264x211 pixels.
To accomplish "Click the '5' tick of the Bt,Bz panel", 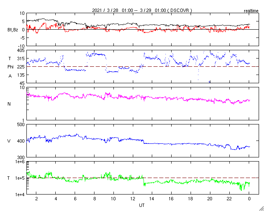I will tap(24, 21).
